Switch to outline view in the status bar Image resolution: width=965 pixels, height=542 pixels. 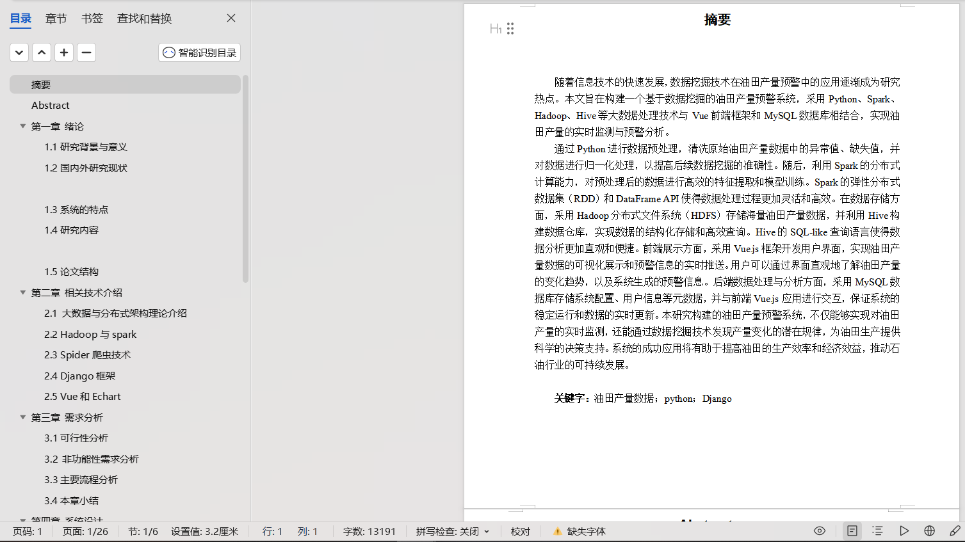(x=877, y=531)
